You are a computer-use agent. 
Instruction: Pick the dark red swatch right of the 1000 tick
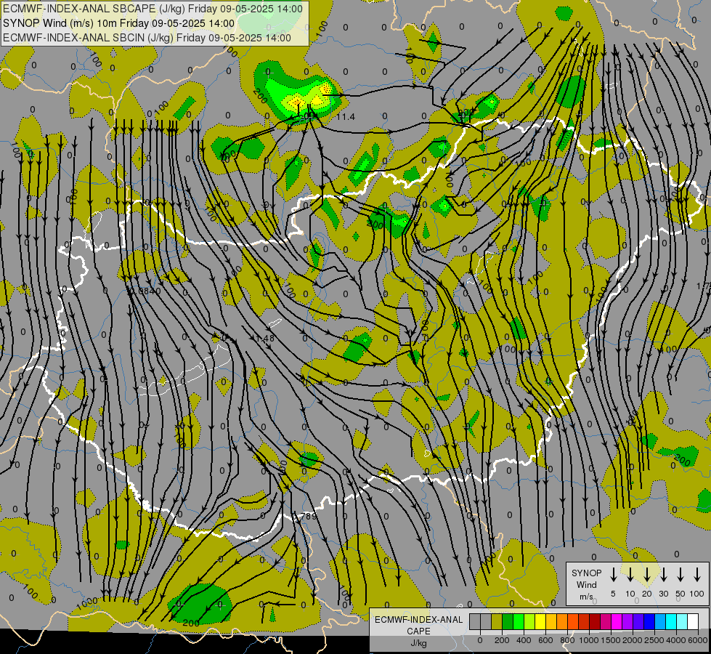pyautogui.click(x=595, y=622)
